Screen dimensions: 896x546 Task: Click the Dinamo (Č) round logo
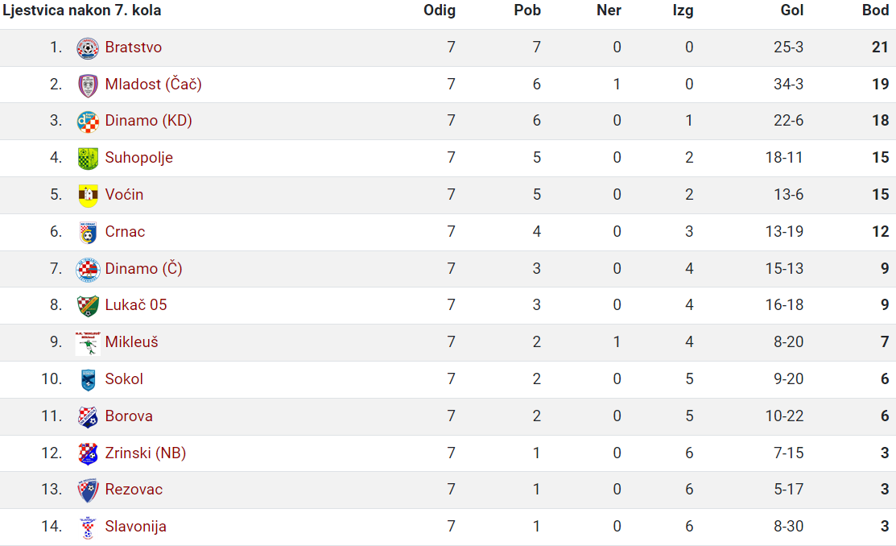pyautogui.click(x=88, y=270)
